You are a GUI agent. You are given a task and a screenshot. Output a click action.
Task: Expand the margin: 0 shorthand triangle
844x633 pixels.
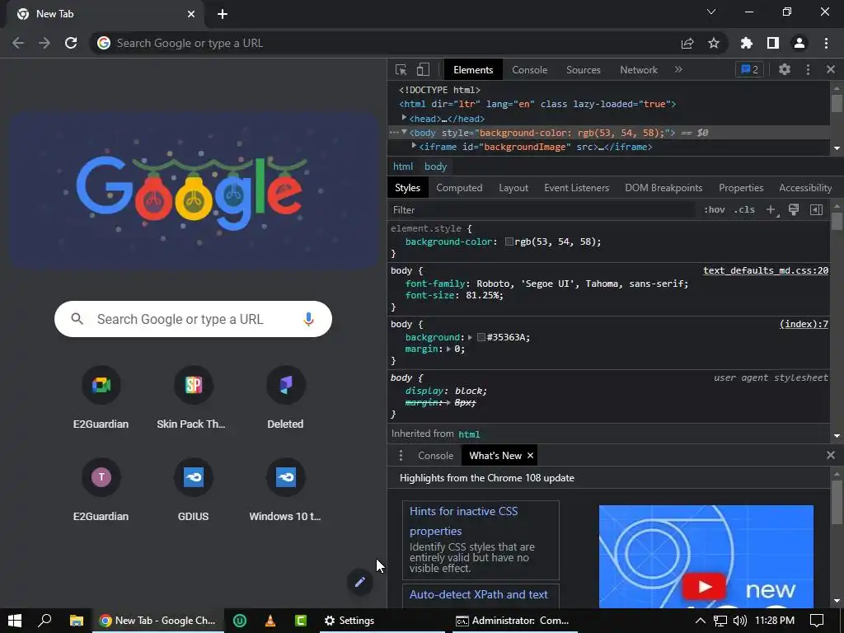click(x=448, y=349)
